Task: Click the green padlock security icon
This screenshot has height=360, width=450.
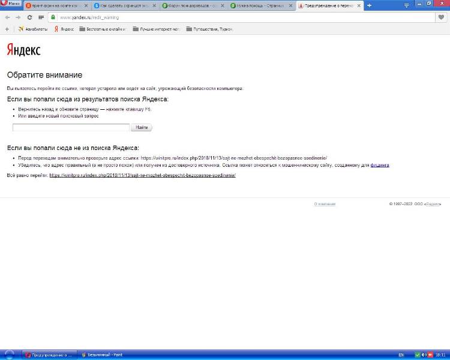Action: coord(53,17)
